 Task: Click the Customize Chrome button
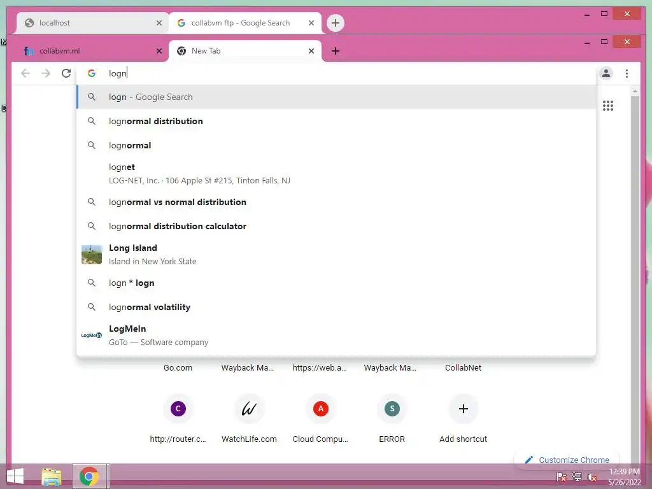pos(567,460)
